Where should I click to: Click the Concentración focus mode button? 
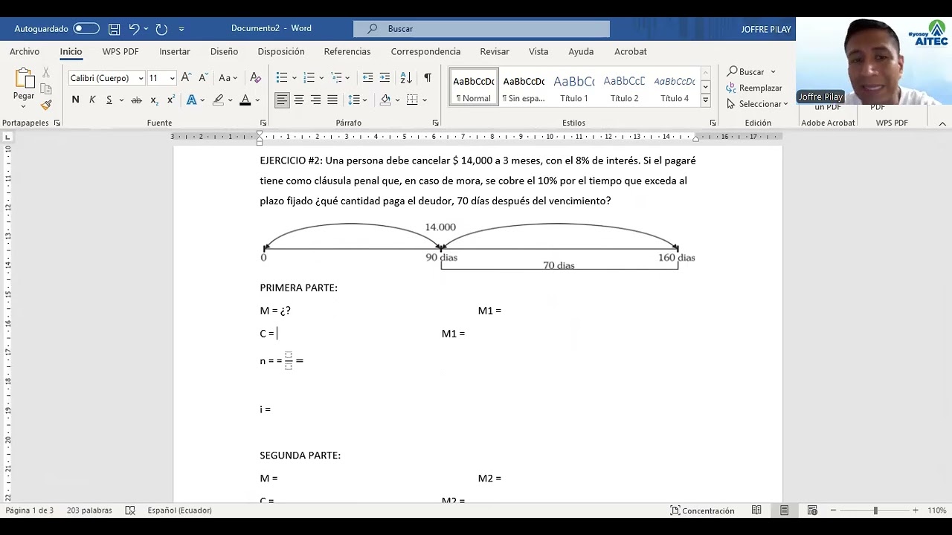tap(702, 510)
